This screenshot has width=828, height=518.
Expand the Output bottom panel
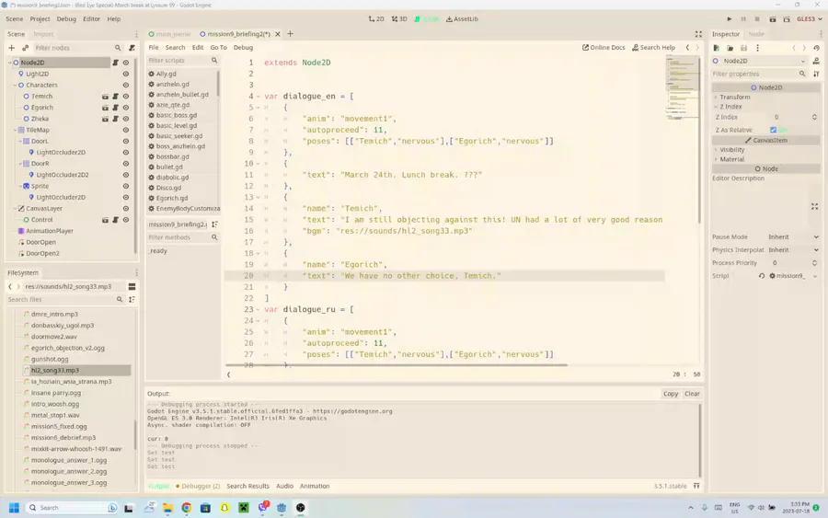pos(696,486)
